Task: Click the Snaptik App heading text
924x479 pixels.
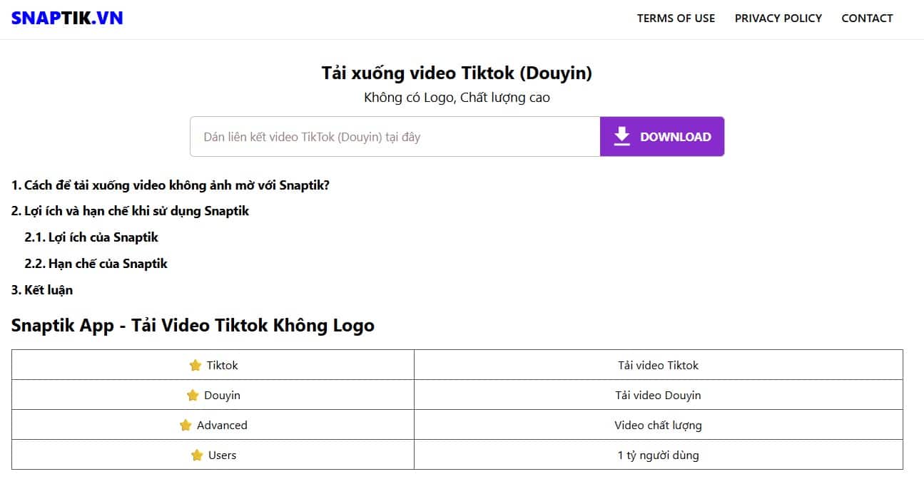Action: [193, 326]
